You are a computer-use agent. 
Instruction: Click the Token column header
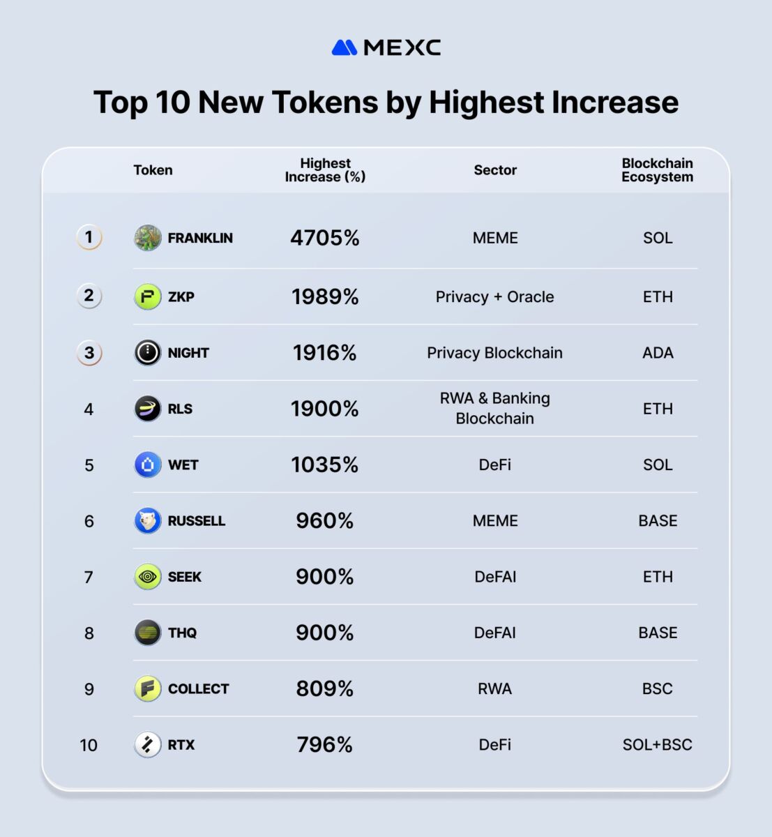pos(153,170)
